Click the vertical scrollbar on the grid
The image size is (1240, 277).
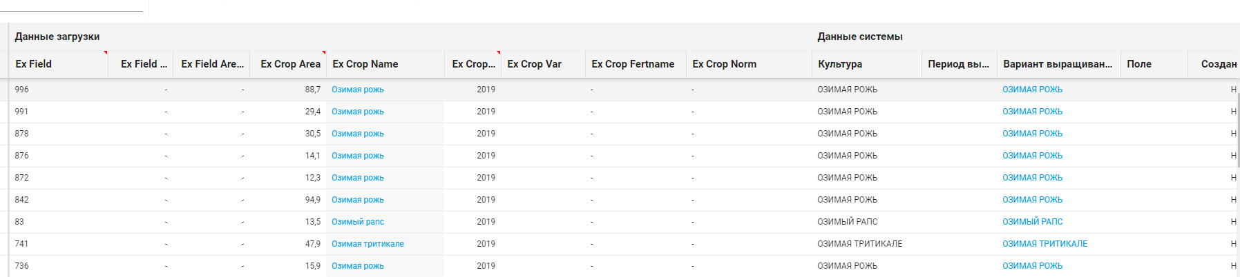1237,131
